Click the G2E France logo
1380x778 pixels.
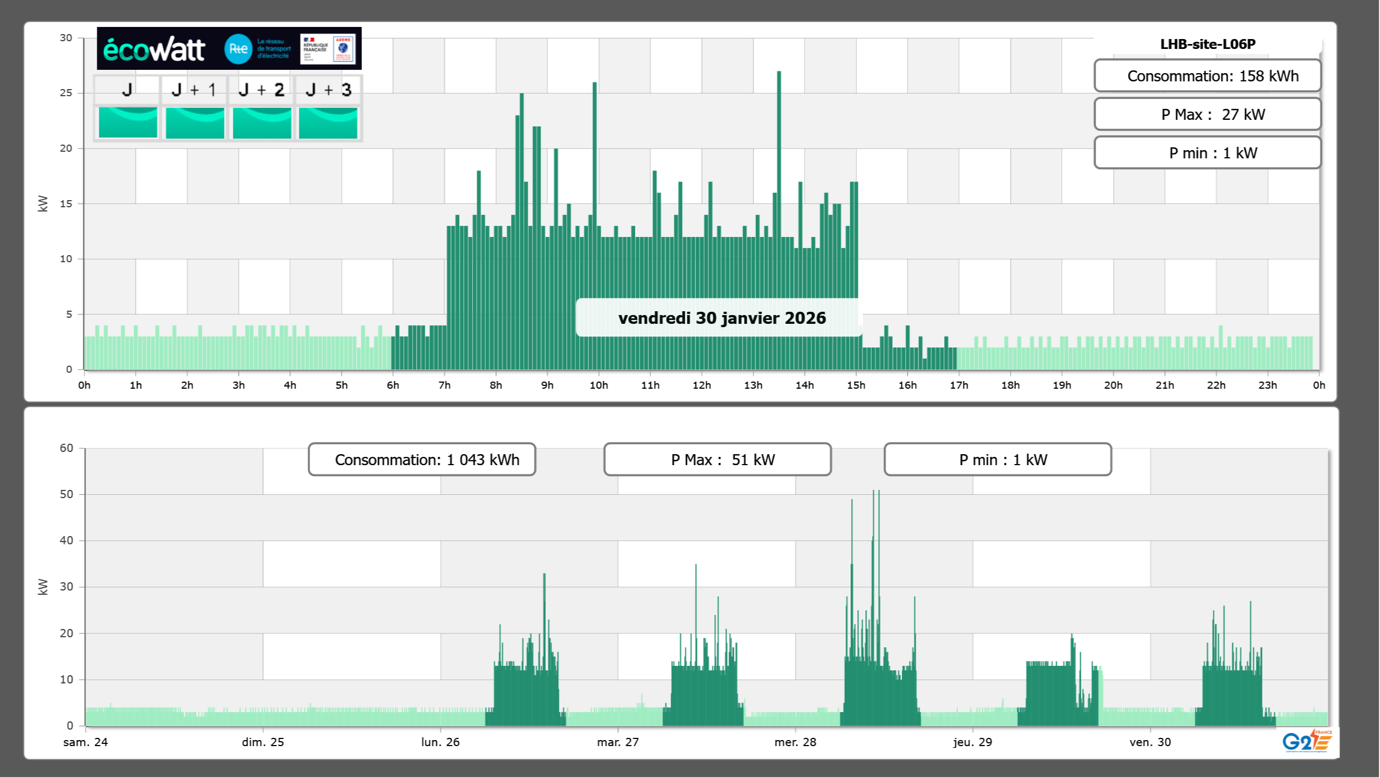[1306, 741]
